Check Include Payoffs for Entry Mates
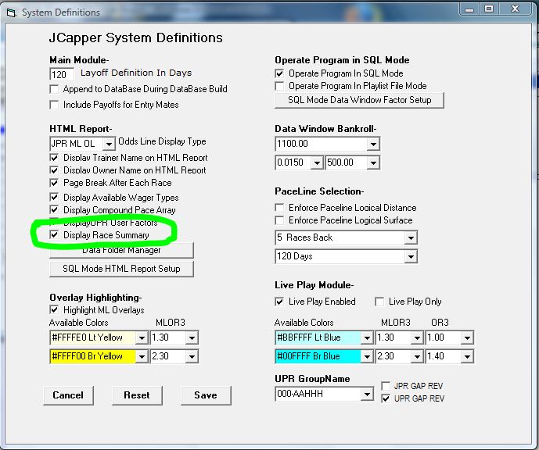The width and height of the screenshot is (539, 450). click(54, 105)
